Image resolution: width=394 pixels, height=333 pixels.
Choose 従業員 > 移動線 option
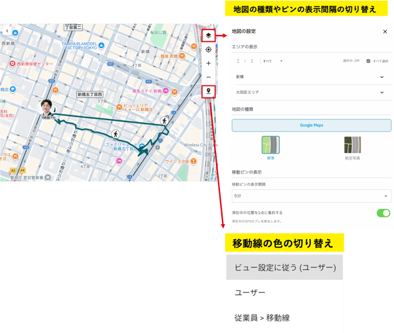pos(284,318)
